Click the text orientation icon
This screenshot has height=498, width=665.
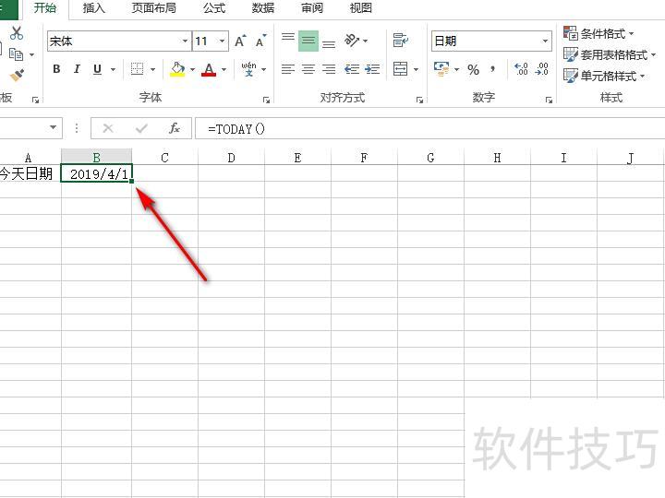[x=352, y=41]
